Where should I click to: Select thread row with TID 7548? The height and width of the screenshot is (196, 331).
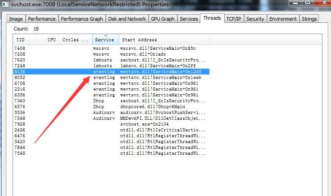112,153
